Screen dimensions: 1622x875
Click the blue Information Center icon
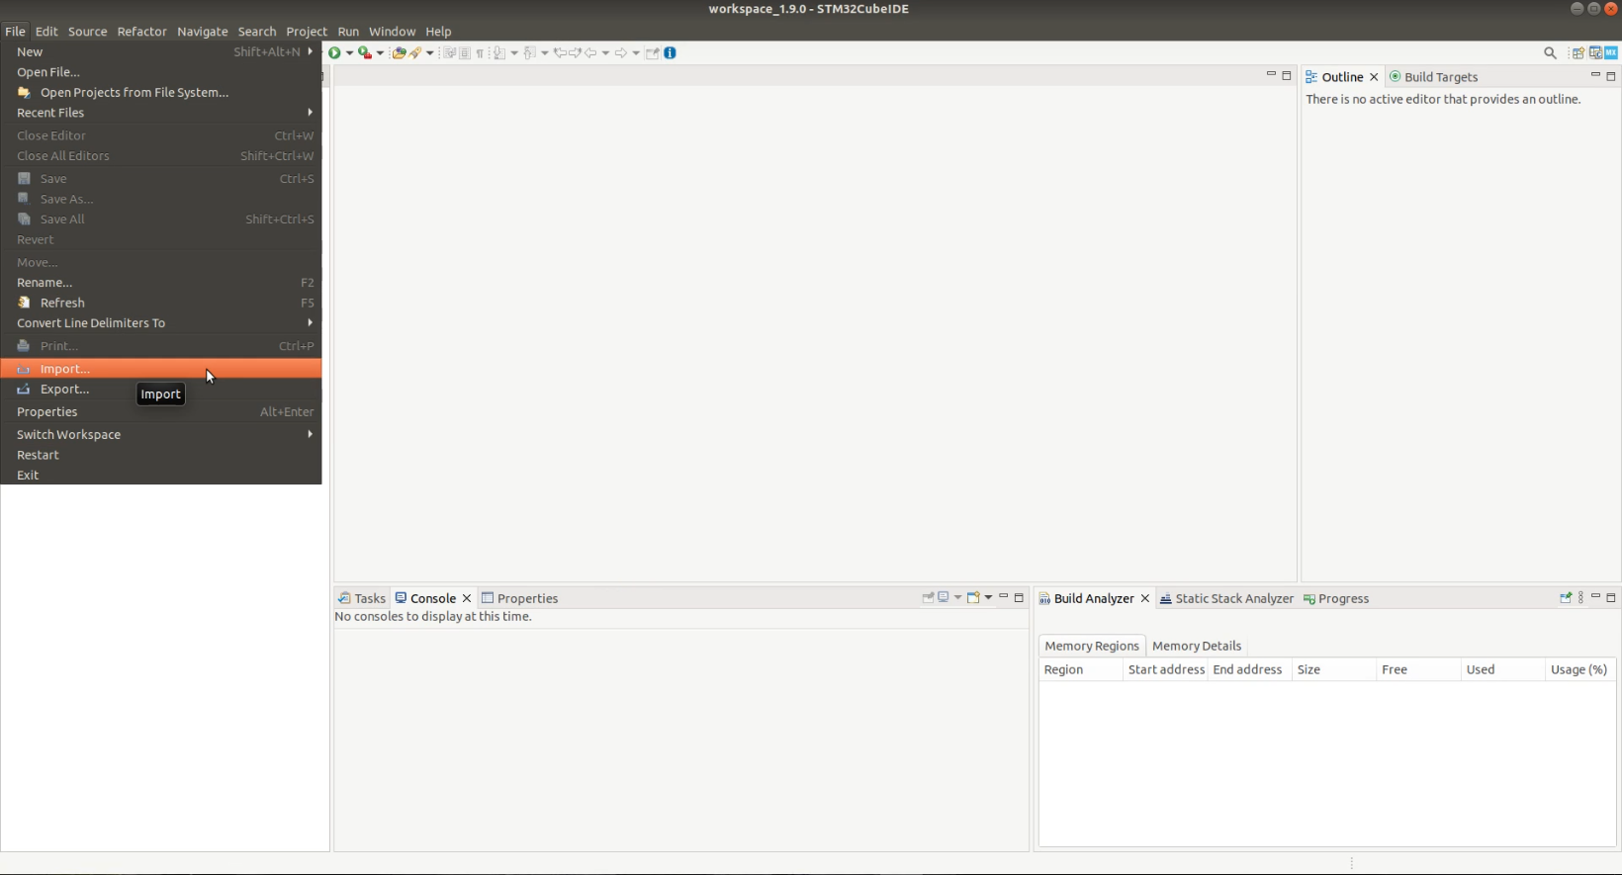[x=671, y=53]
